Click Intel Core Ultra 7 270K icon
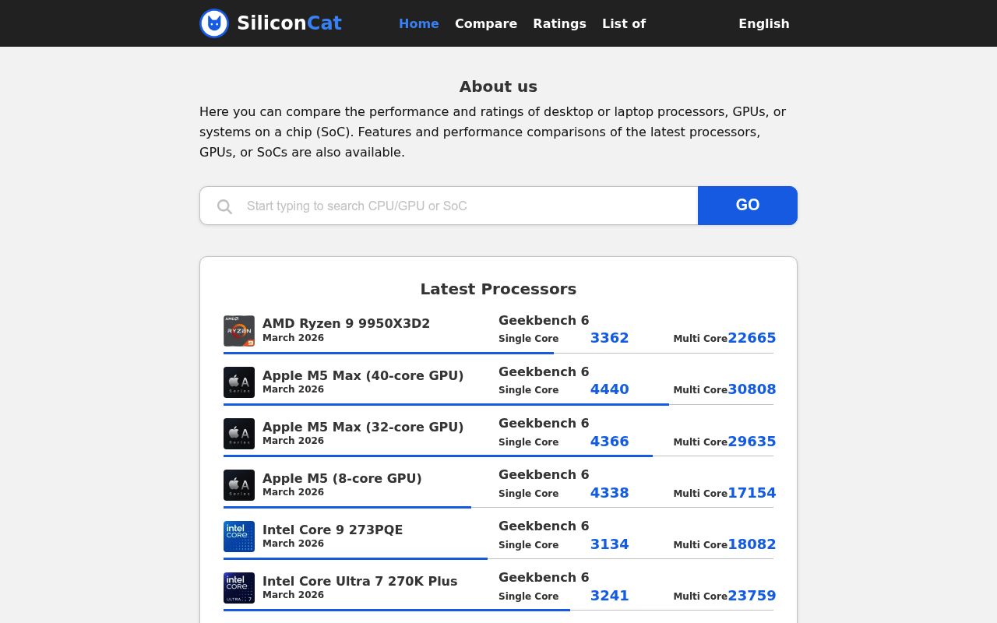Viewport: 997px width, 623px height. tap(239, 588)
